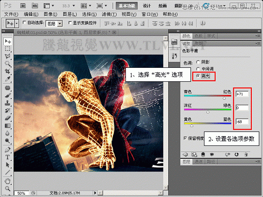This screenshot has width=263, height=197.
Task: Select the Horizontal Type tool
Action: click(7, 157)
